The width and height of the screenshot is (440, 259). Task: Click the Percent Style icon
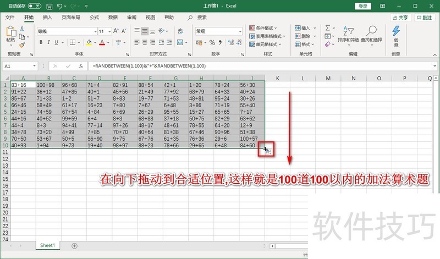pos(212,42)
